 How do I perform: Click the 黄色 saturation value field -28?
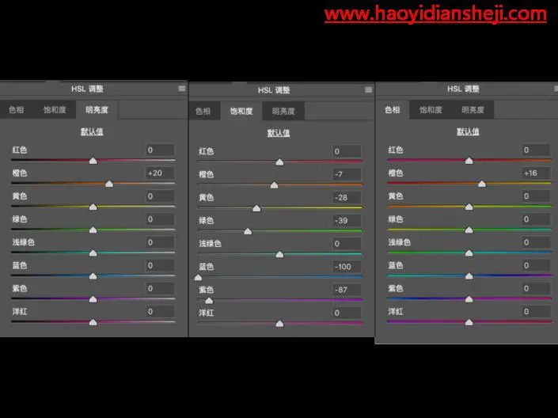347,198
